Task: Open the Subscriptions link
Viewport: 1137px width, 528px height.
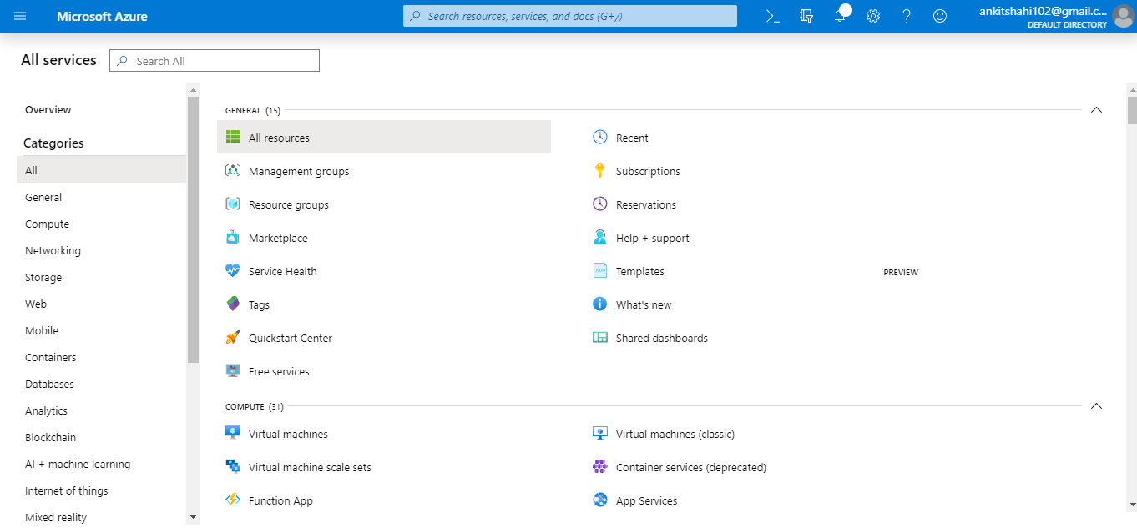Action: click(x=648, y=171)
